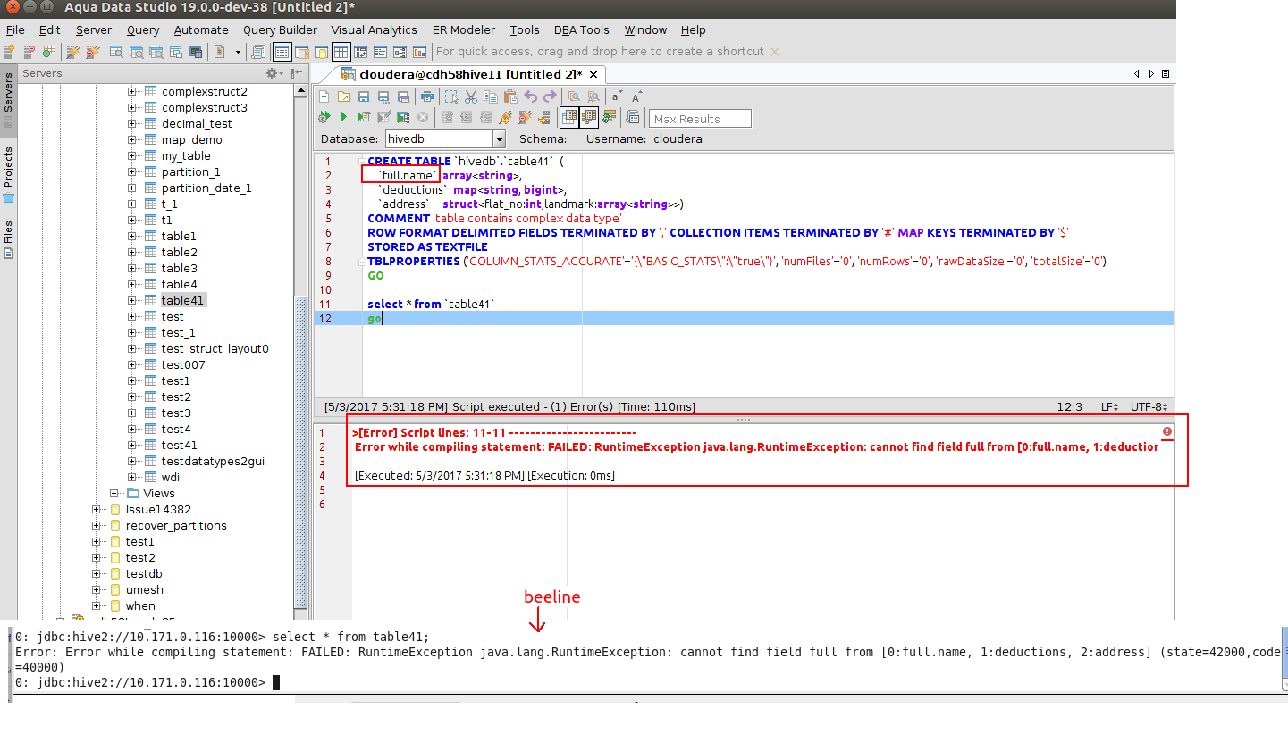
Task: Expand the Views folder node
Action: [x=114, y=493]
